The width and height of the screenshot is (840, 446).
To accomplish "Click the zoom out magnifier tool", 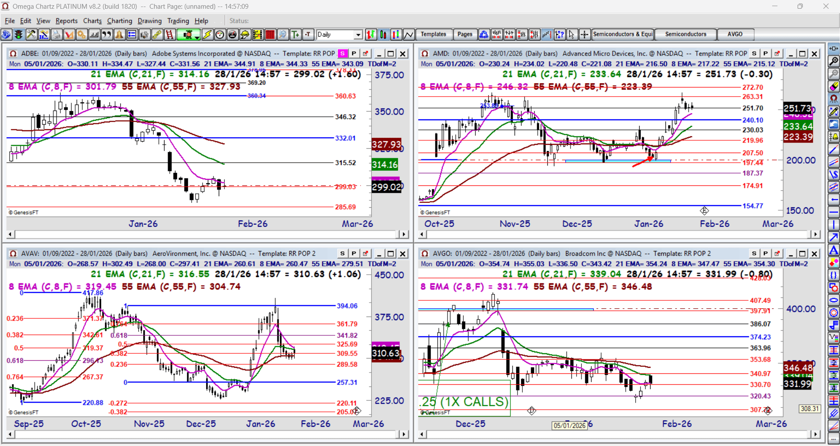I will tap(834, 74).
